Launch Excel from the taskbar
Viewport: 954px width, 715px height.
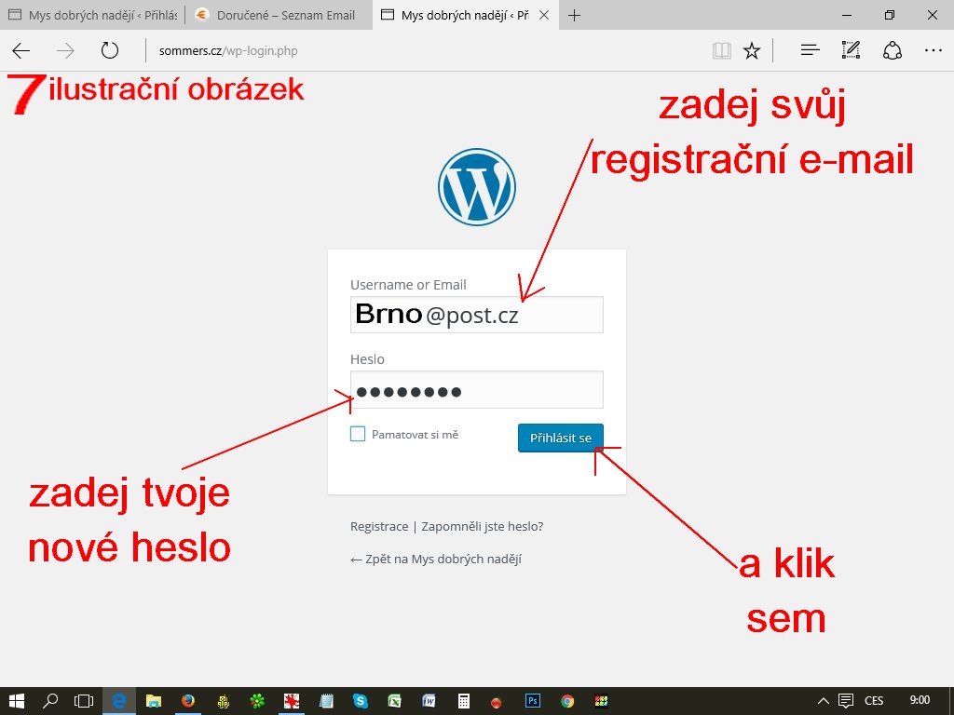[x=395, y=701]
